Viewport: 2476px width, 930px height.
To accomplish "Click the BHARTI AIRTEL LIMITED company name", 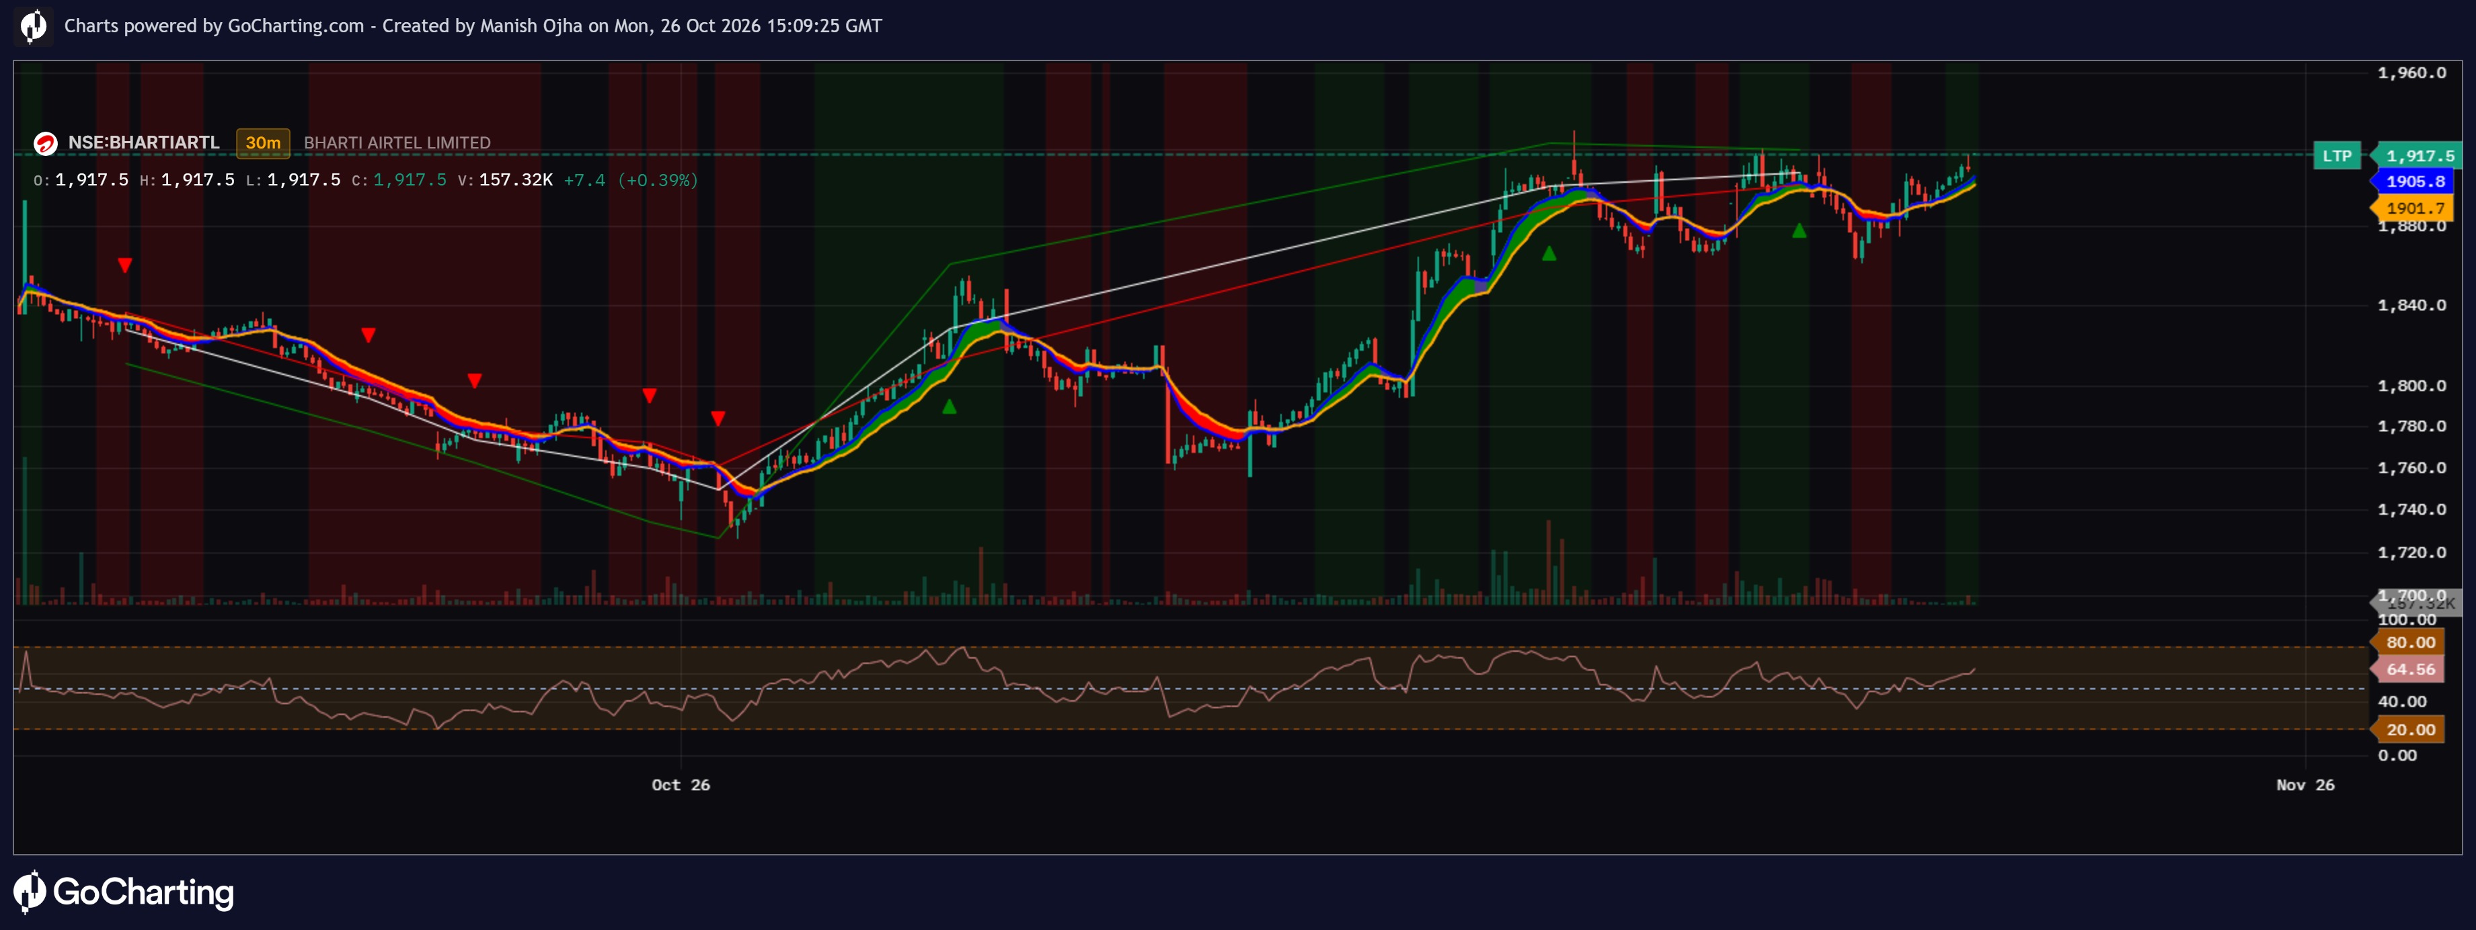I will [397, 143].
